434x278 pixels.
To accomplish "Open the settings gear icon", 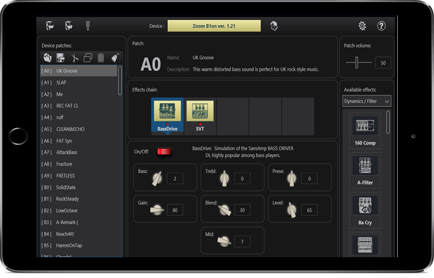I will (362, 26).
